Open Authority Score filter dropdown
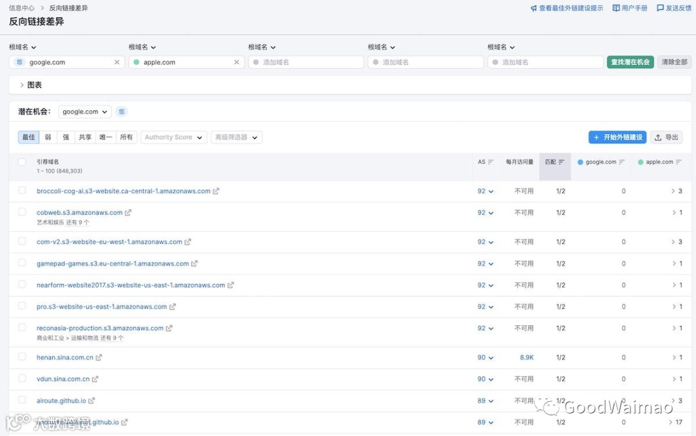The width and height of the screenshot is (696, 436). (x=173, y=137)
